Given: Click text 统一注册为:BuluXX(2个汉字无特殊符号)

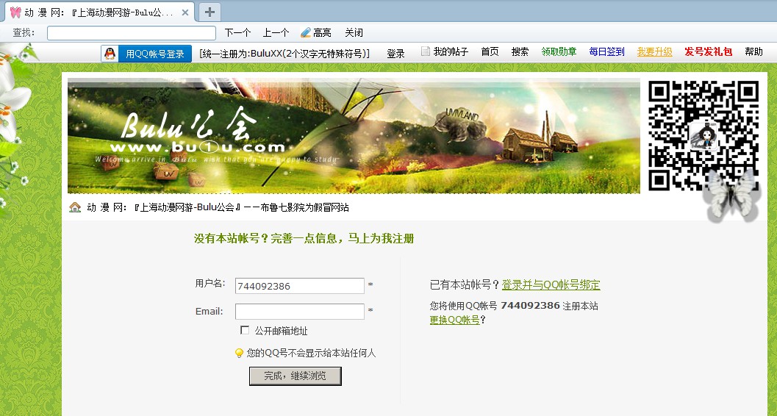Looking at the screenshot, I should (x=285, y=54).
